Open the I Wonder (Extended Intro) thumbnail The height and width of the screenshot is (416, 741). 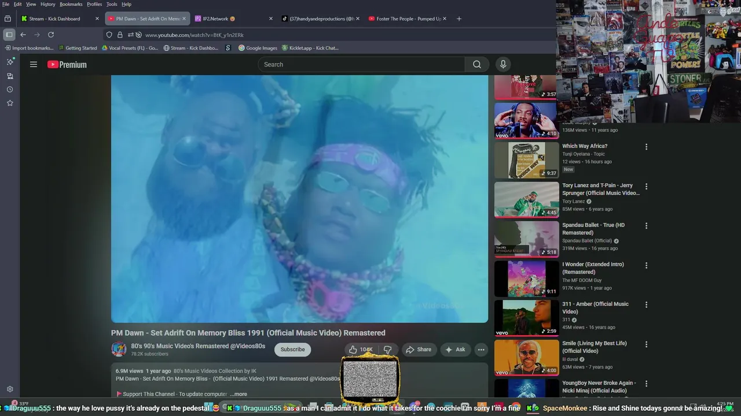point(526,278)
